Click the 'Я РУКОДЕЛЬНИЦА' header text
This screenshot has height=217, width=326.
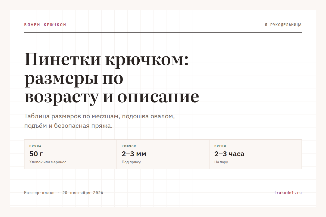283,25
